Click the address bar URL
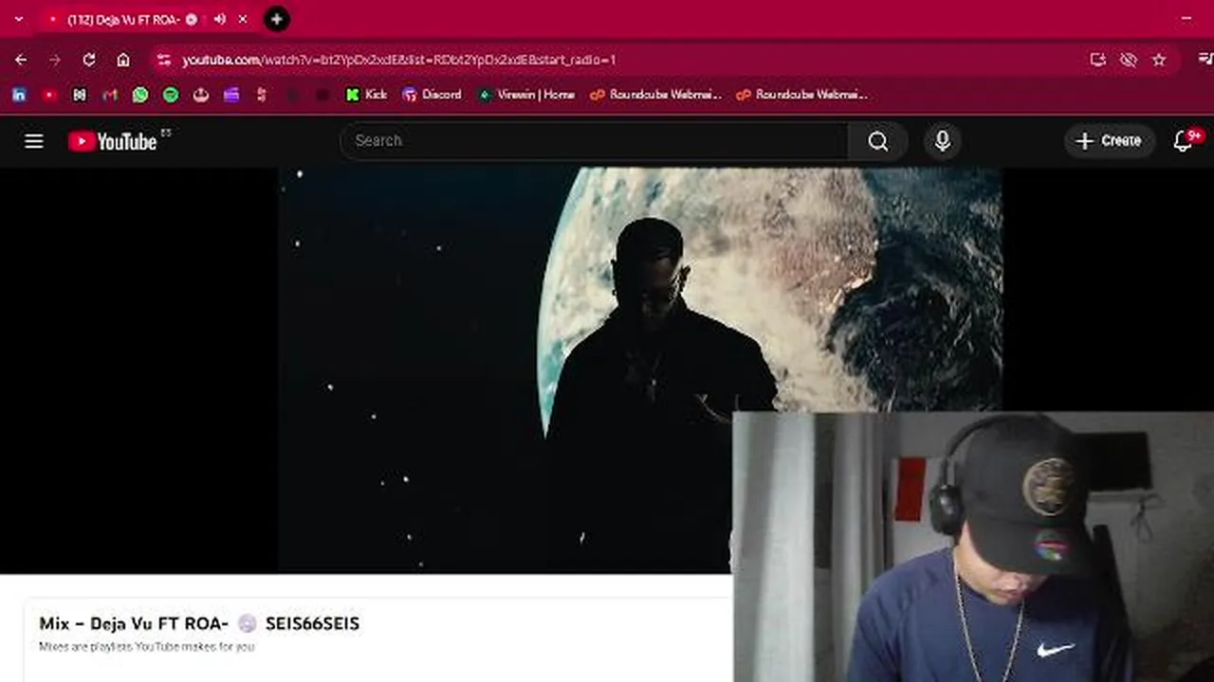The width and height of the screenshot is (1214, 682). (x=398, y=60)
